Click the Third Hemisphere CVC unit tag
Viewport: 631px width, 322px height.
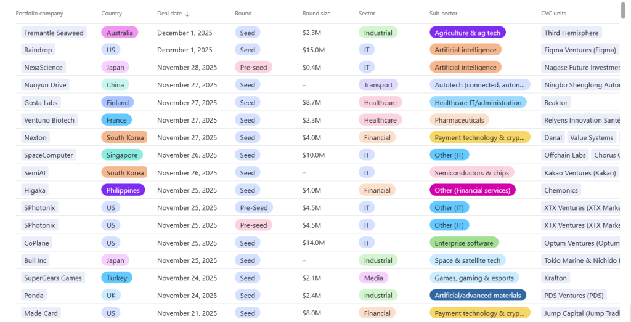pos(571,33)
